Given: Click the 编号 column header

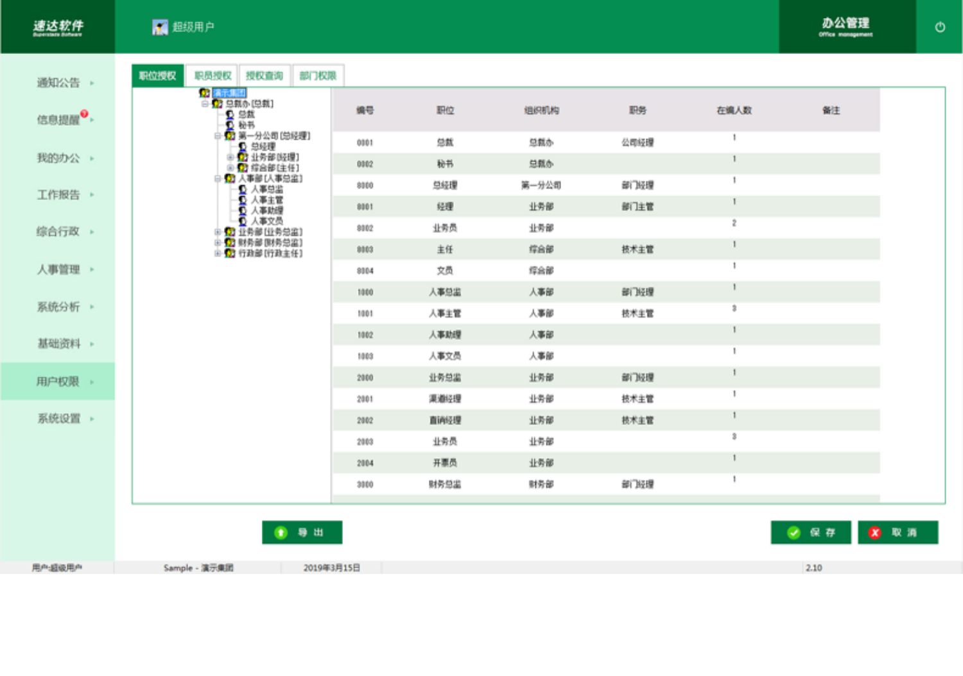Looking at the screenshot, I should pyautogui.click(x=365, y=110).
